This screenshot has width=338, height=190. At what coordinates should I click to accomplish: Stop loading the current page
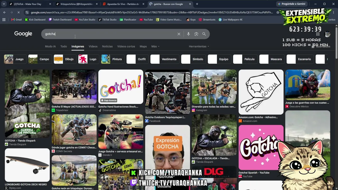click(x=18, y=12)
